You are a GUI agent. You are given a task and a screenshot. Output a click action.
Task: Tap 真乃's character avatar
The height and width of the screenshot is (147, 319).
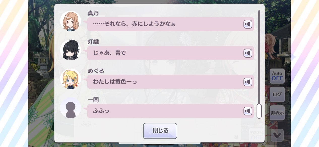(x=71, y=21)
